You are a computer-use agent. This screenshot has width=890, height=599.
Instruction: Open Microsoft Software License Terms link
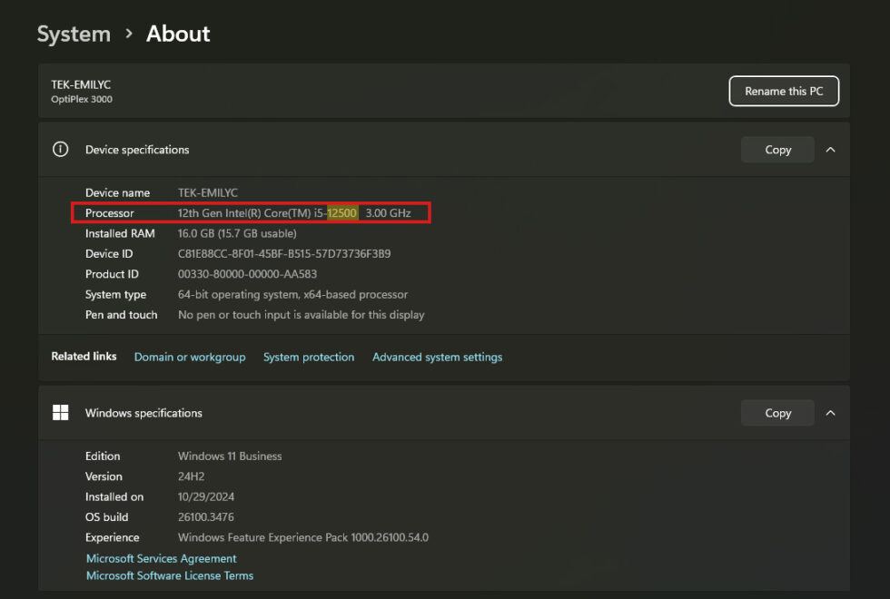click(x=170, y=576)
